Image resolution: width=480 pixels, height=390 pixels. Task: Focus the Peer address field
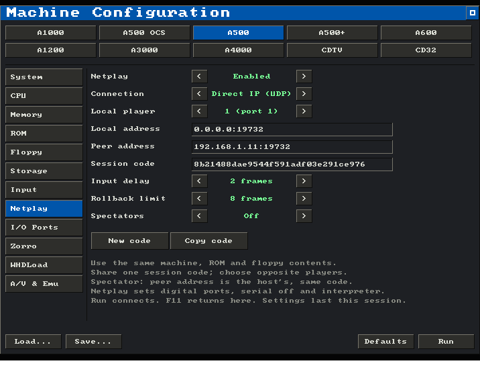292,147
